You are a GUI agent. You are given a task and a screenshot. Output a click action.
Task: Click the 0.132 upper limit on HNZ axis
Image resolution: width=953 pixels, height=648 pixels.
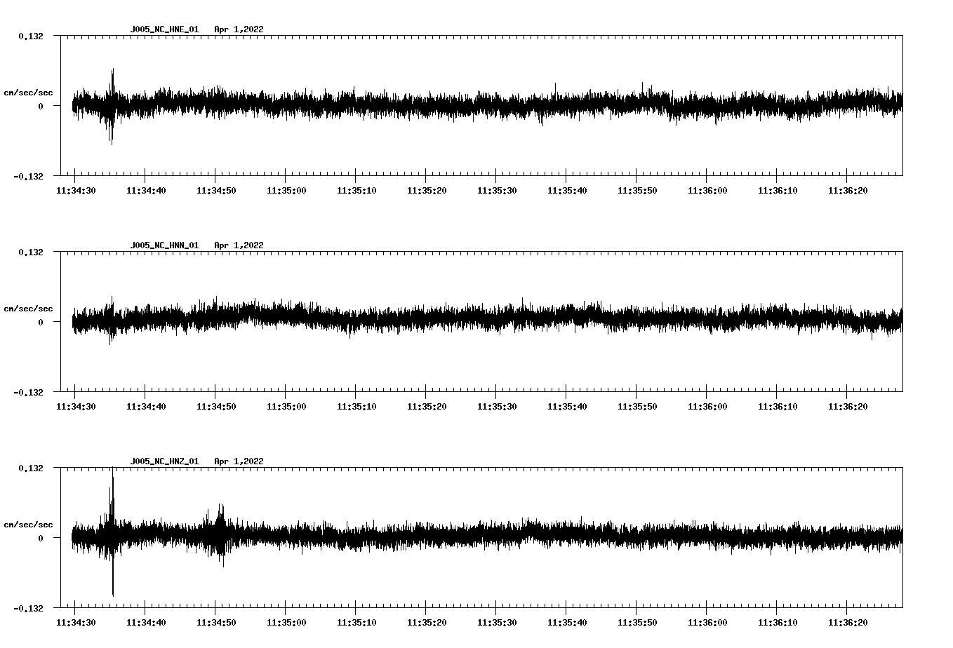tap(31, 468)
